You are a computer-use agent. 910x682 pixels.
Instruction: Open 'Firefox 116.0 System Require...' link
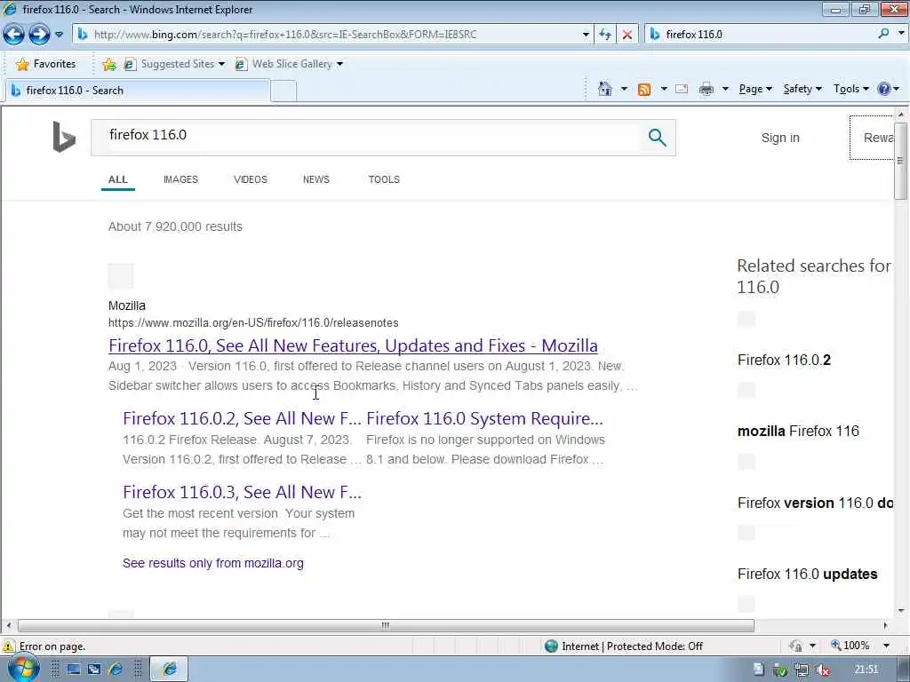tap(484, 419)
